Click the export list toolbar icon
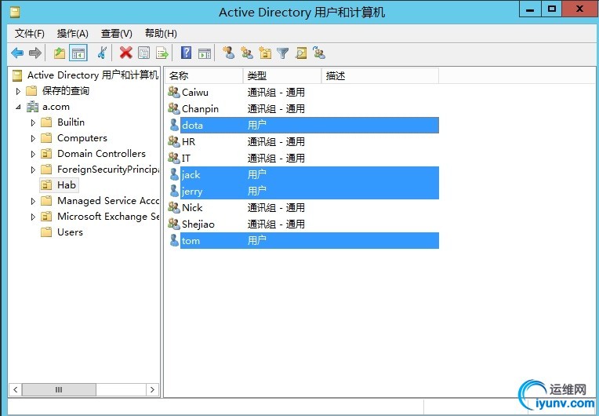Viewport: 599px width, 416px height. pyautogui.click(x=162, y=53)
